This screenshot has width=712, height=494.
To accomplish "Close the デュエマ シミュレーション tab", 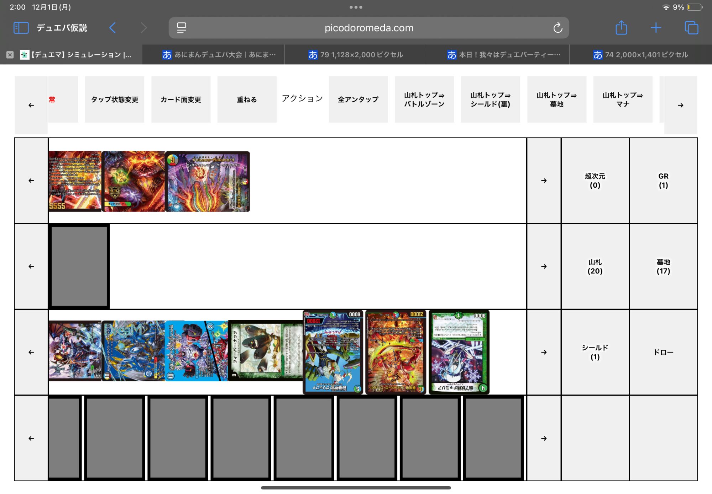I will (10, 55).
